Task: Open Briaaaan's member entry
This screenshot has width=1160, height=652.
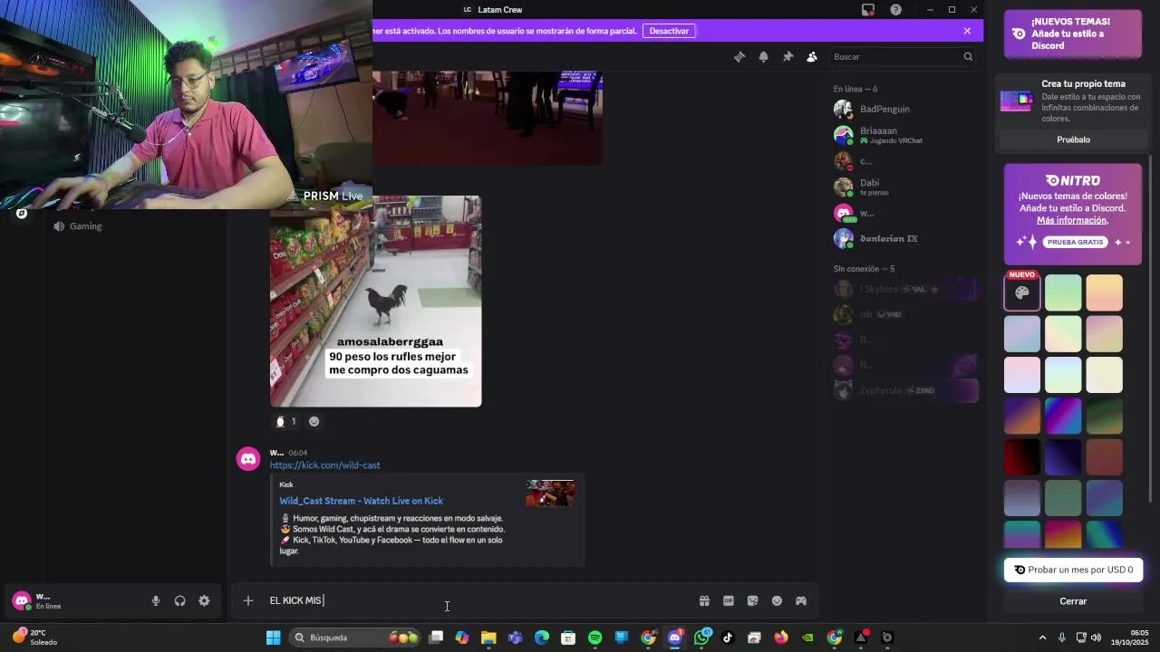Action: click(x=904, y=135)
